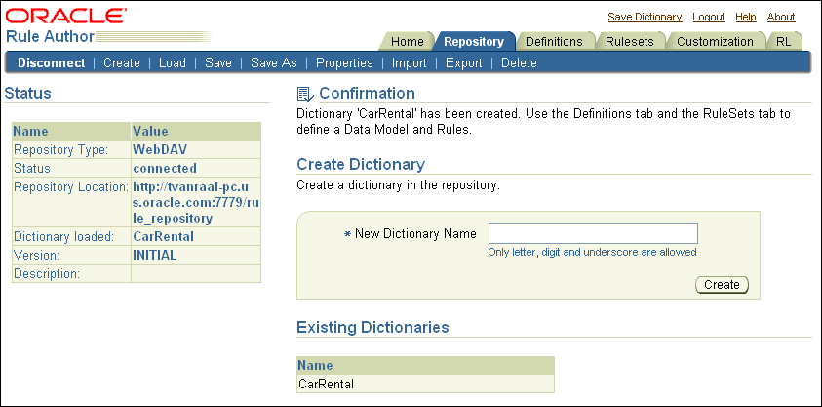Choose Disconnect in the repository submenu
The image size is (822, 407).
[52, 62]
